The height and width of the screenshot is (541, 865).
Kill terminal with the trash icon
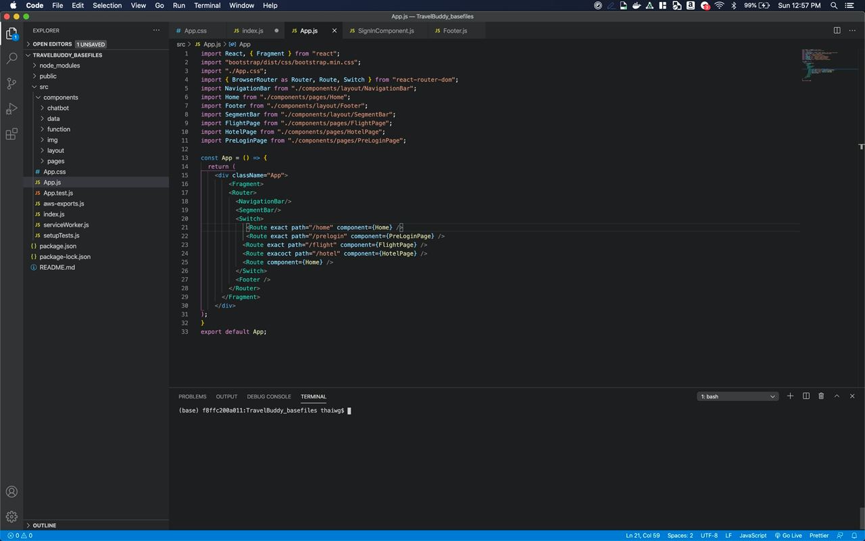pos(821,396)
